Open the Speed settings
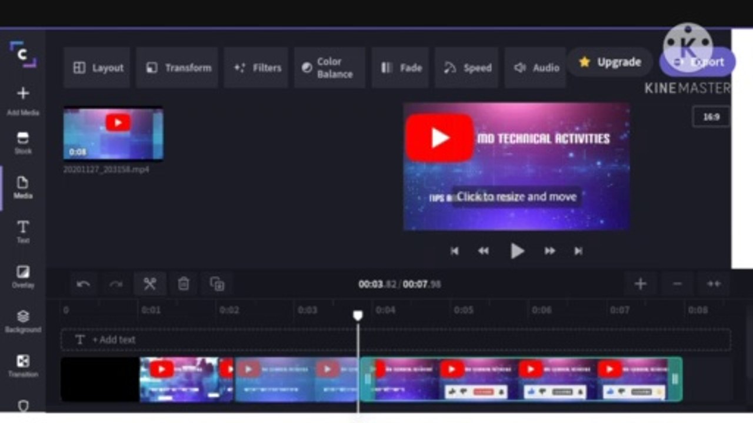The image size is (753, 423). pos(467,68)
